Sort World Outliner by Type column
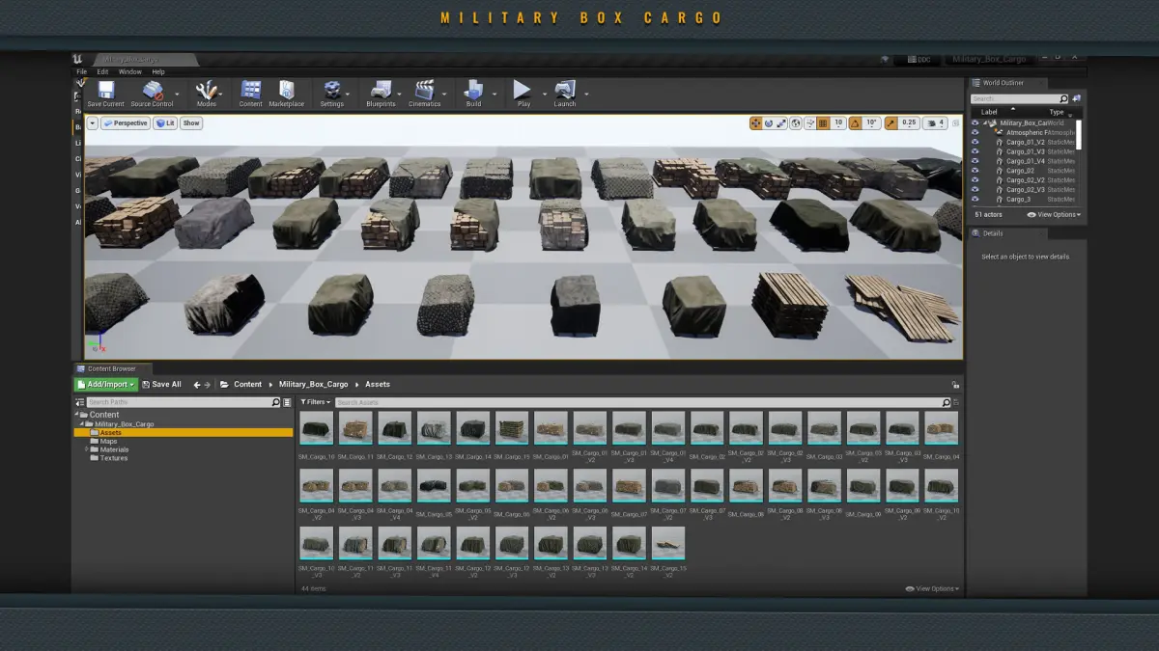The width and height of the screenshot is (1159, 651). 1057,112
